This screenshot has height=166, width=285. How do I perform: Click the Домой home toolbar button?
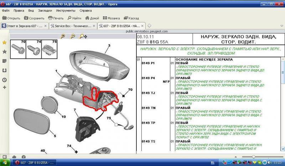point(91,18)
